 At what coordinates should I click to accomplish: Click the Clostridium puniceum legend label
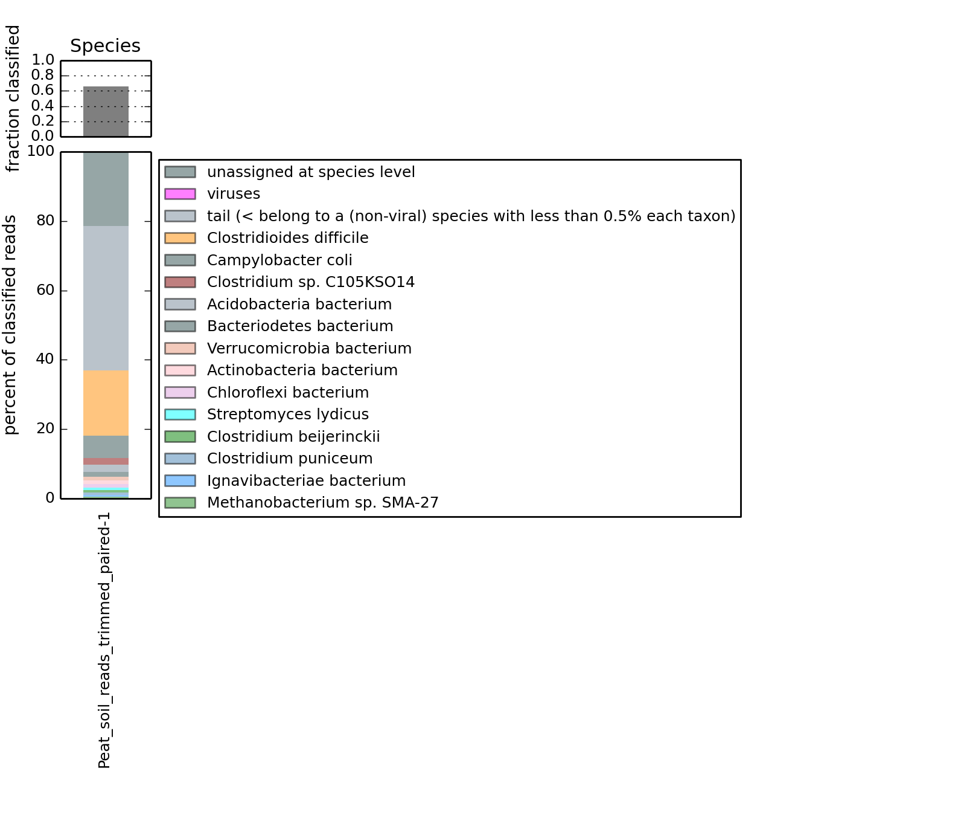(x=290, y=459)
